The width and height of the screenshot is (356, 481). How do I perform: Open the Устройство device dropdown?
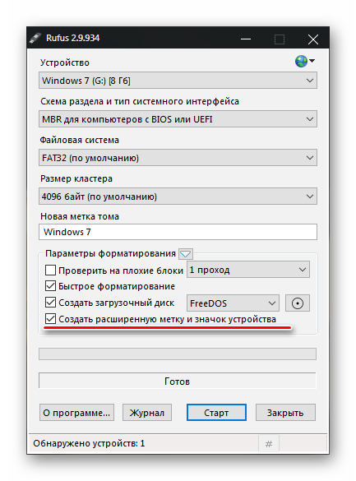[178, 81]
